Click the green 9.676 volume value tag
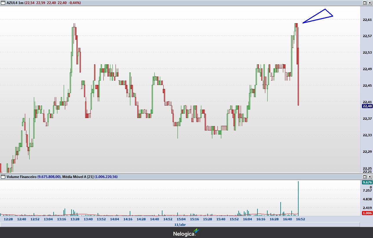The image size is (373, 238). pyautogui.click(x=367, y=182)
